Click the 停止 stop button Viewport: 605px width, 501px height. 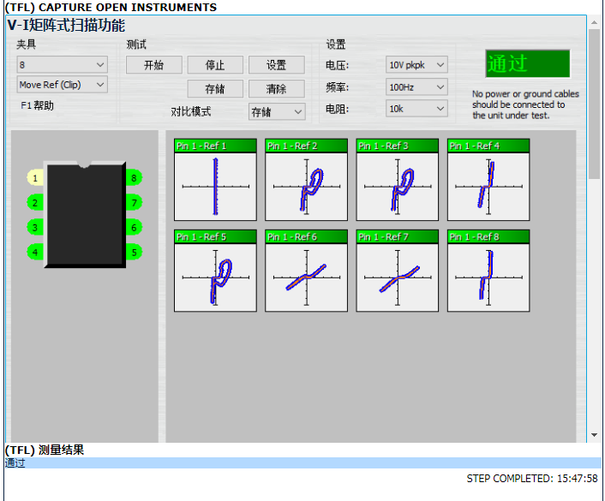215,65
